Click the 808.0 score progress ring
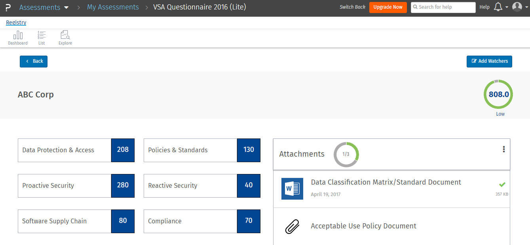This screenshot has height=245, width=530. 498,95
